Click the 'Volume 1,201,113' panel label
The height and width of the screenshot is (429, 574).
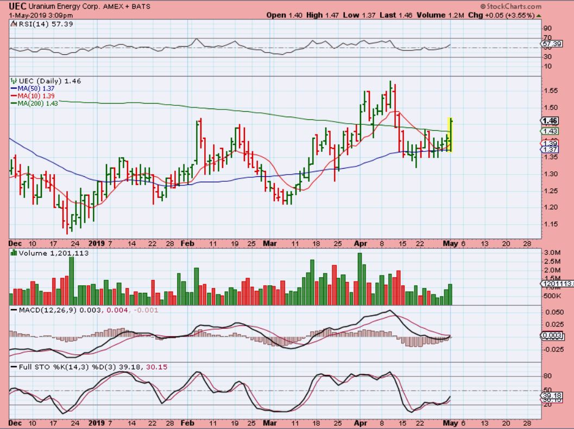tap(54, 253)
